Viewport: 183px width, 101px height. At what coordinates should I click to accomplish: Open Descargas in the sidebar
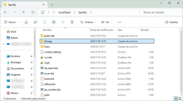click(14, 62)
